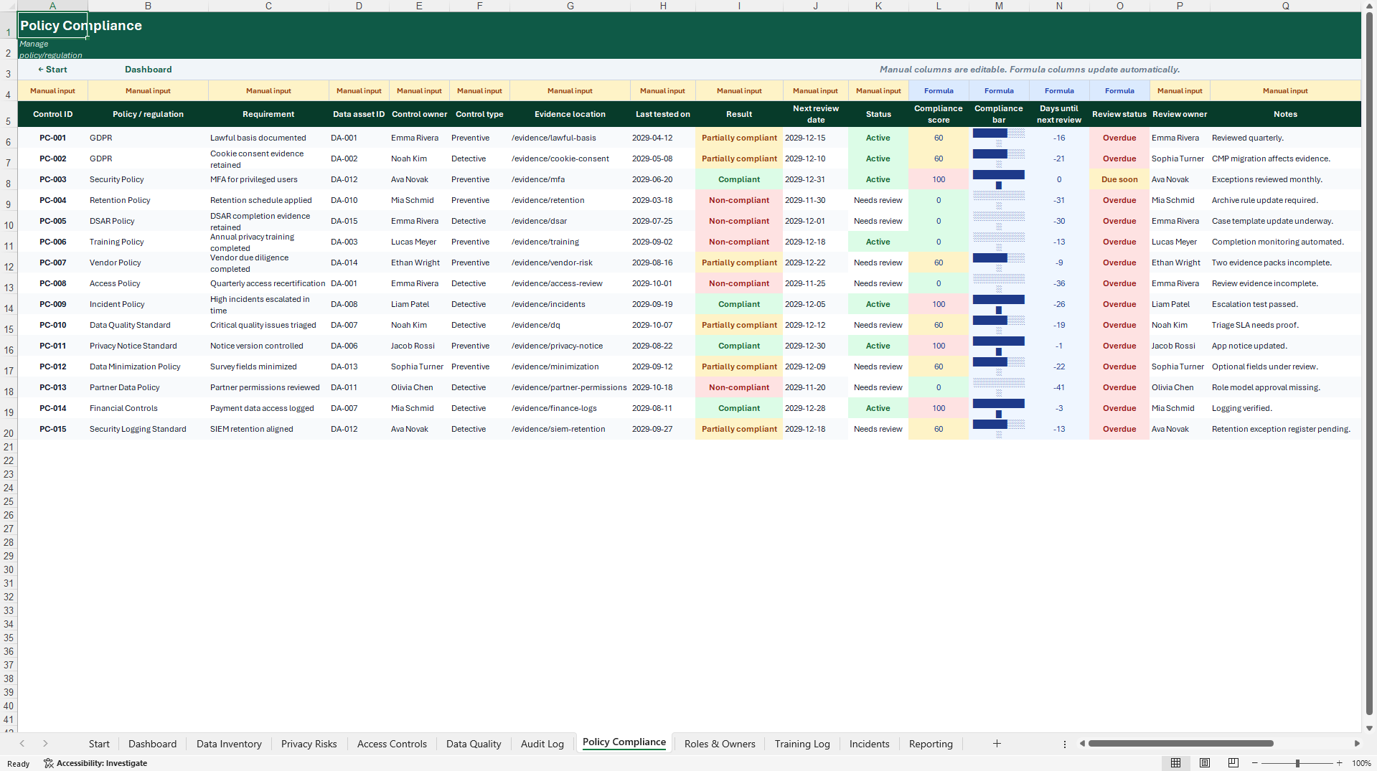The height and width of the screenshot is (771, 1377).
Task: Open the Dashboard sheet tab
Action: click(152, 744)
